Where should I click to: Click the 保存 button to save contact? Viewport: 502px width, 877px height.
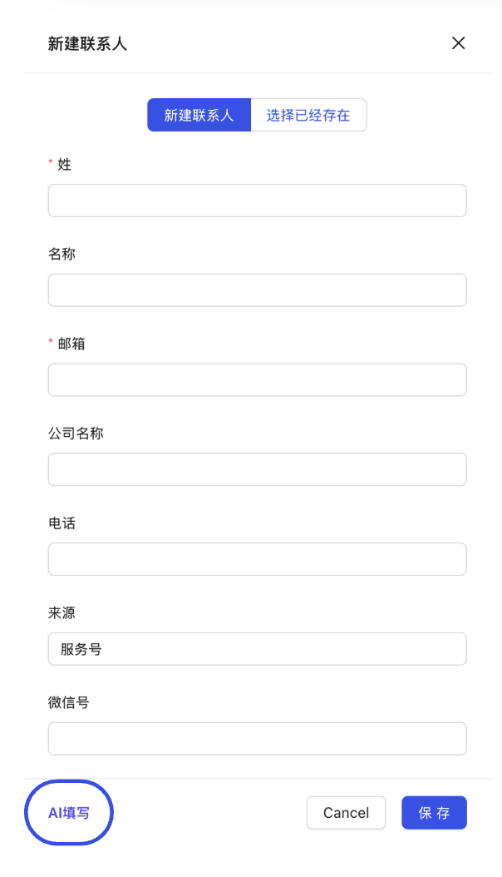pos(434,813)
